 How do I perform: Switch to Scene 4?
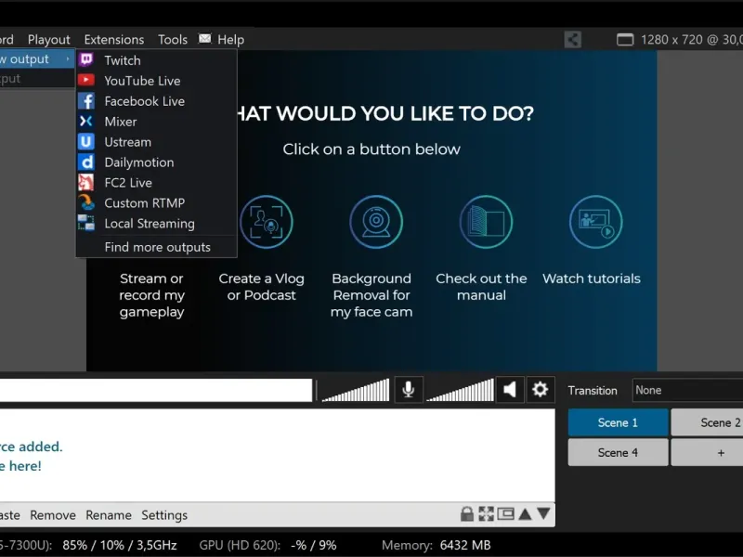(x=618, y=453)
